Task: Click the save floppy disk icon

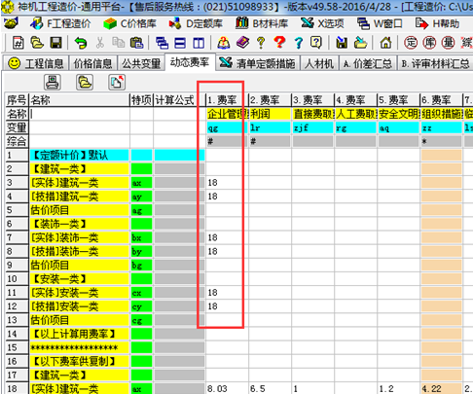Action: pyautogui.click(x=55, y=43)
